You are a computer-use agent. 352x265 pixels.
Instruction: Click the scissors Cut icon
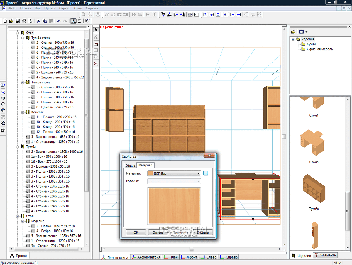[38, 21]
